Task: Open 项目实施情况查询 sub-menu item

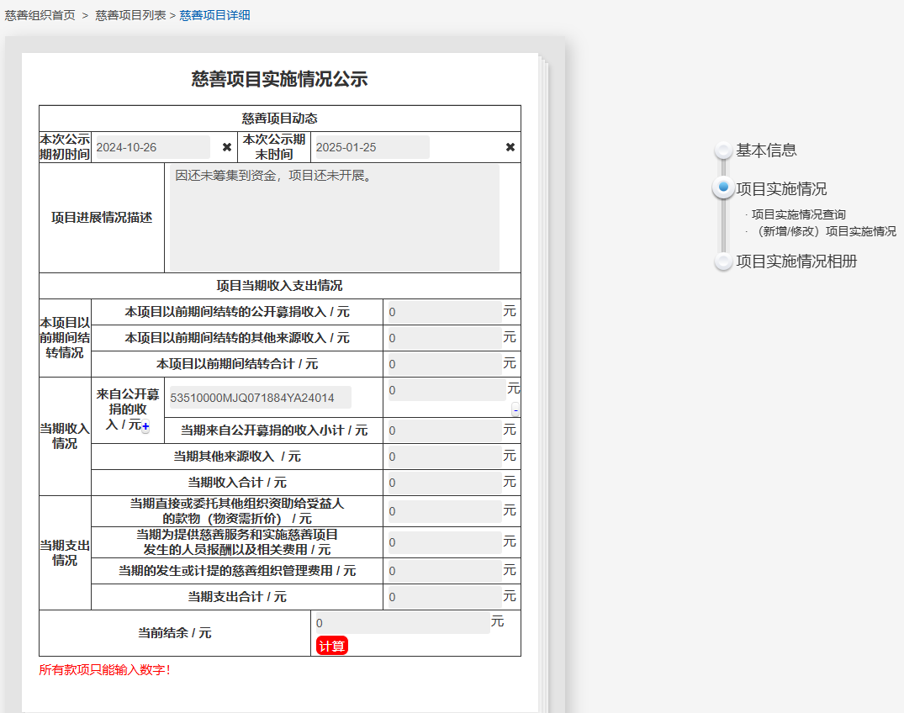Action: coord(798,214)
